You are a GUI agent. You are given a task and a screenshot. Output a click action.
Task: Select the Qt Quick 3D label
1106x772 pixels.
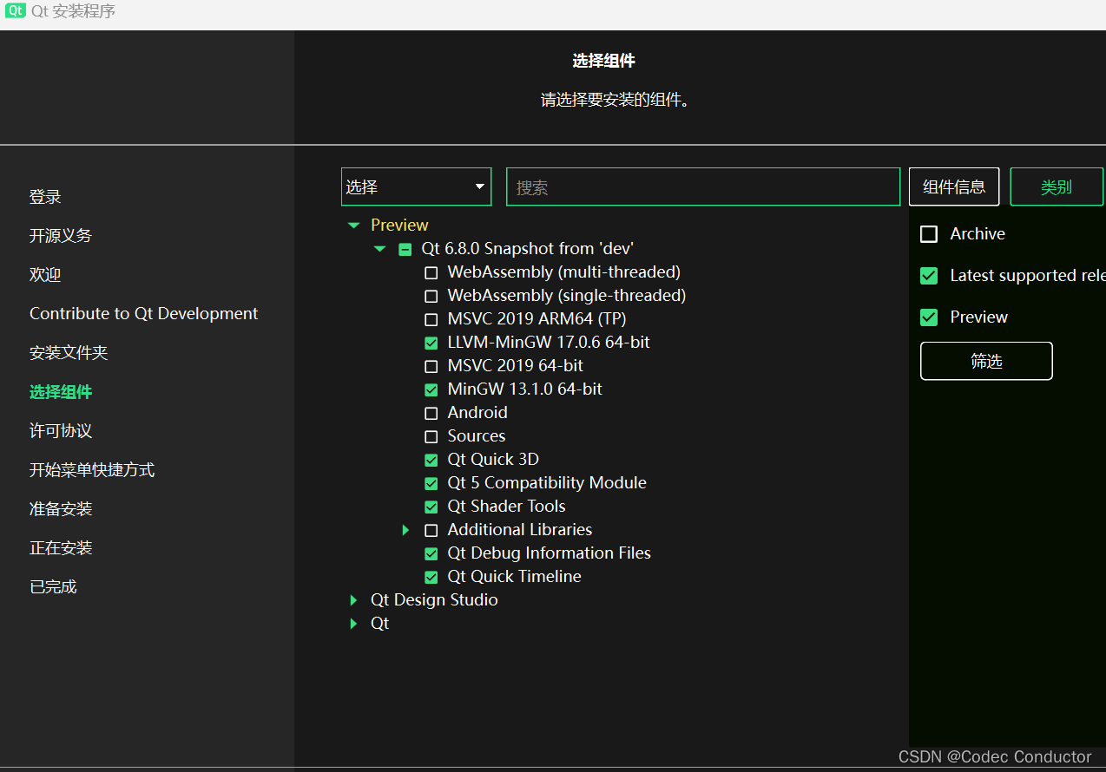point(493,460)
